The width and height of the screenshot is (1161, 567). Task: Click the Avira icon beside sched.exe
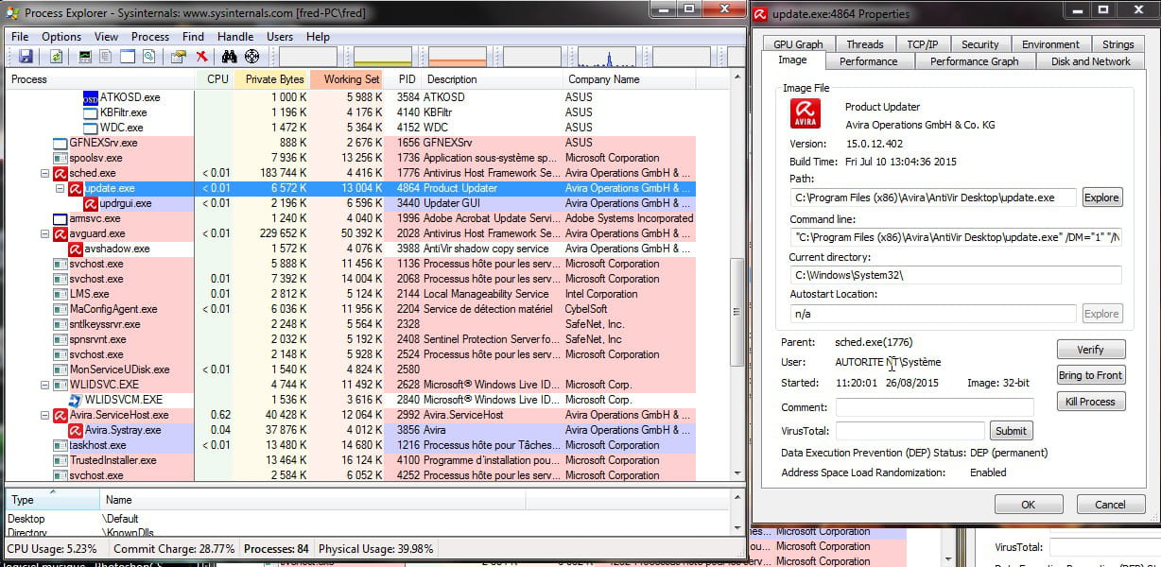pos(61,173)
